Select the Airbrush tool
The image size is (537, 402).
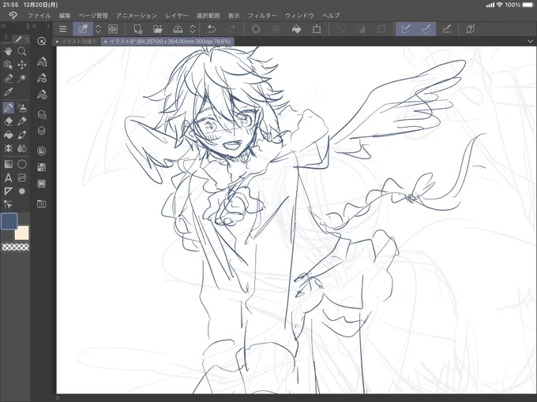22,108
